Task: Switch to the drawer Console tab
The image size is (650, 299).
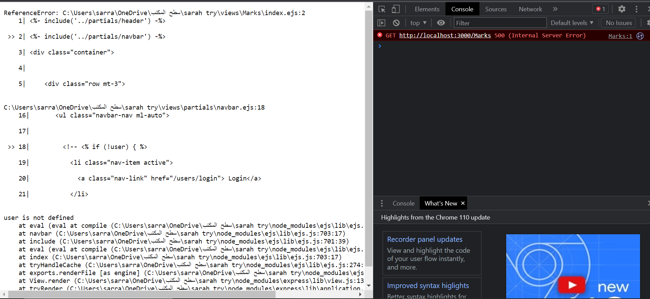Action: [x=403, y=203]
